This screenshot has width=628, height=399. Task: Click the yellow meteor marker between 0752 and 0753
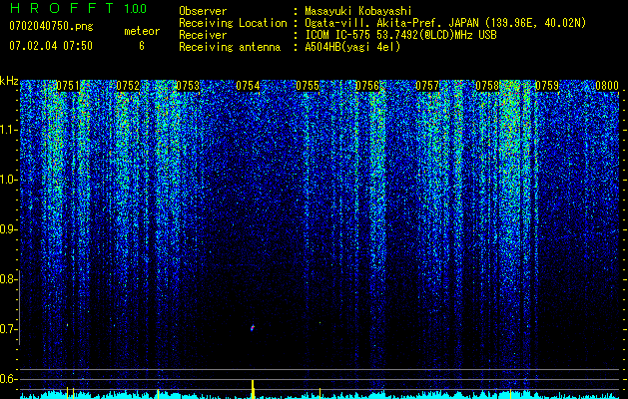(x=158, y=393)
